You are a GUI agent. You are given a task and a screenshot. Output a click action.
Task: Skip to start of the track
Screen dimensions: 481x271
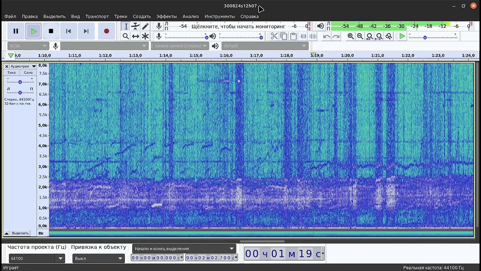68,31
